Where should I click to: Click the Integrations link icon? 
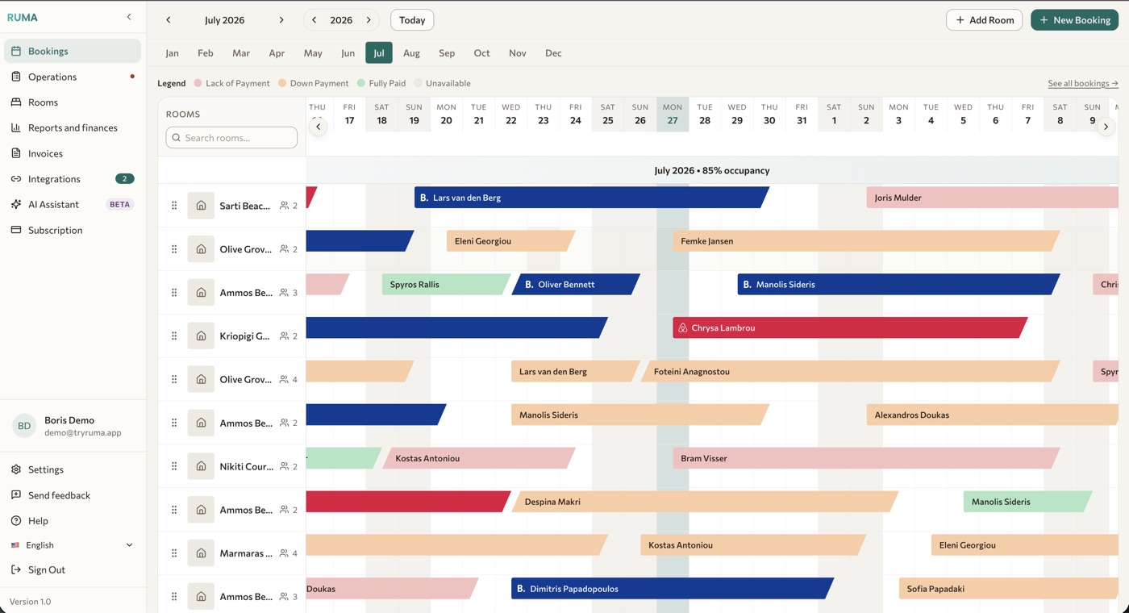click(16, 179)
